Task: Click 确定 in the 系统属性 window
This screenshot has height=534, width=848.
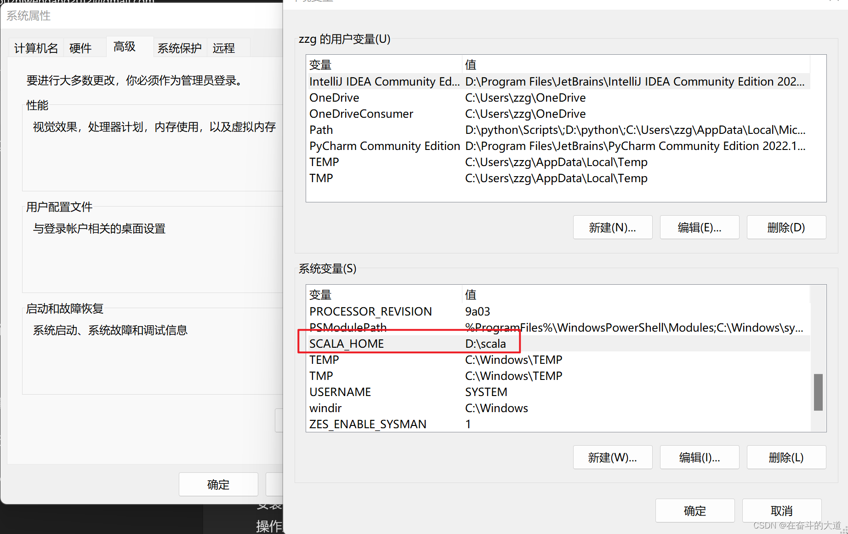Action: click(218, 484)
